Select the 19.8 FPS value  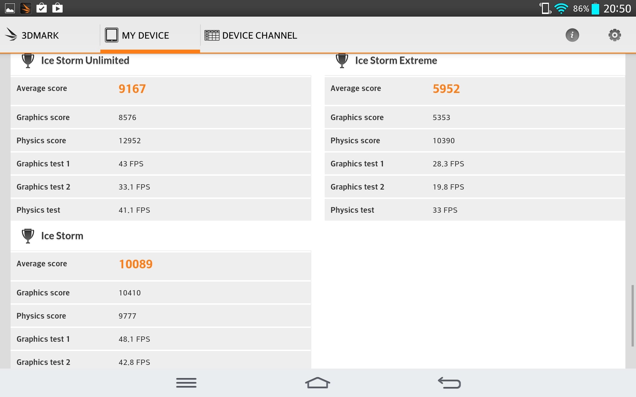pos(449,187)
